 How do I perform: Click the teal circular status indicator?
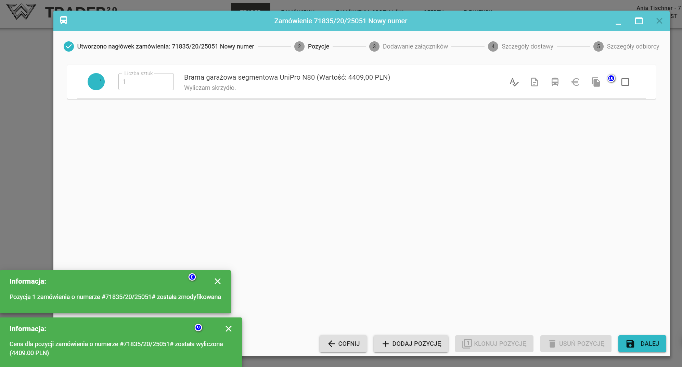(x=96, y=82)
